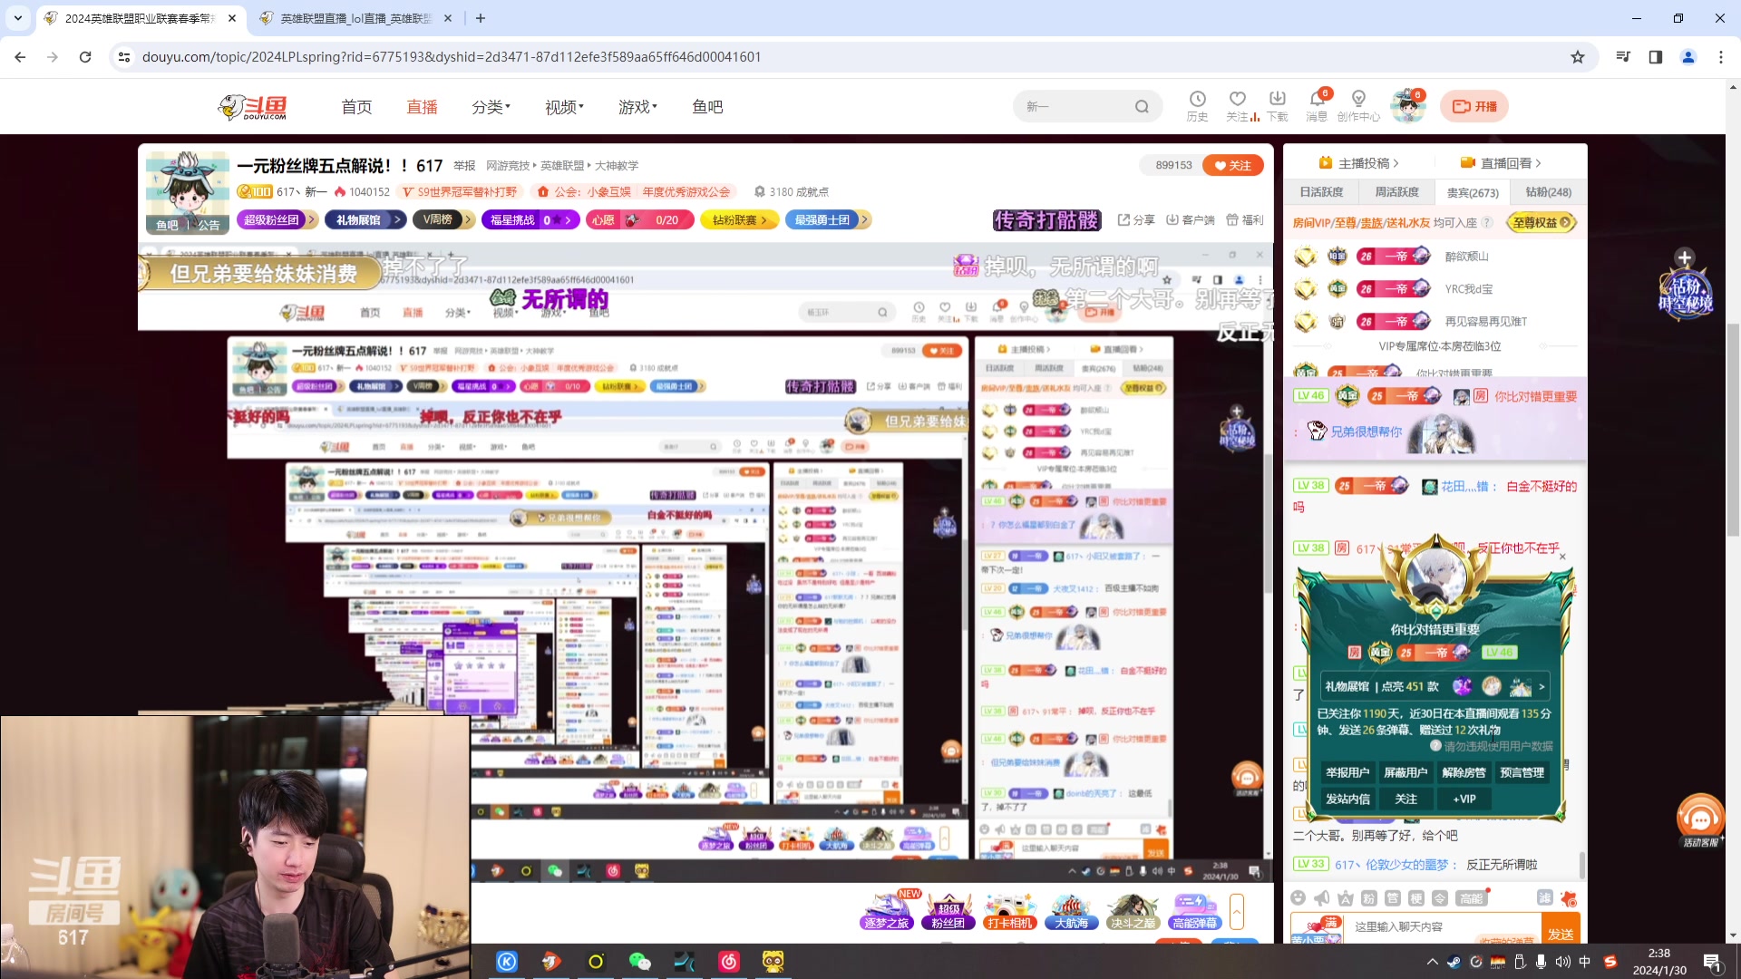Image resolution: width=1741 pixels, height=979 pixels.
Task: Toggle the red star effect icon in chat toolbar
Action: click(1570, 898)
